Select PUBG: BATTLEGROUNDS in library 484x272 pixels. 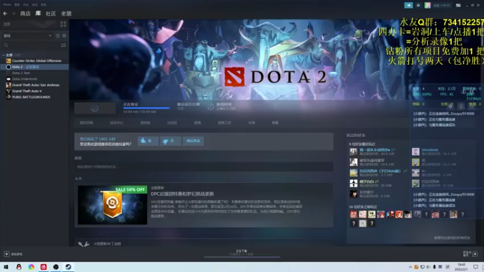point(31,97)
